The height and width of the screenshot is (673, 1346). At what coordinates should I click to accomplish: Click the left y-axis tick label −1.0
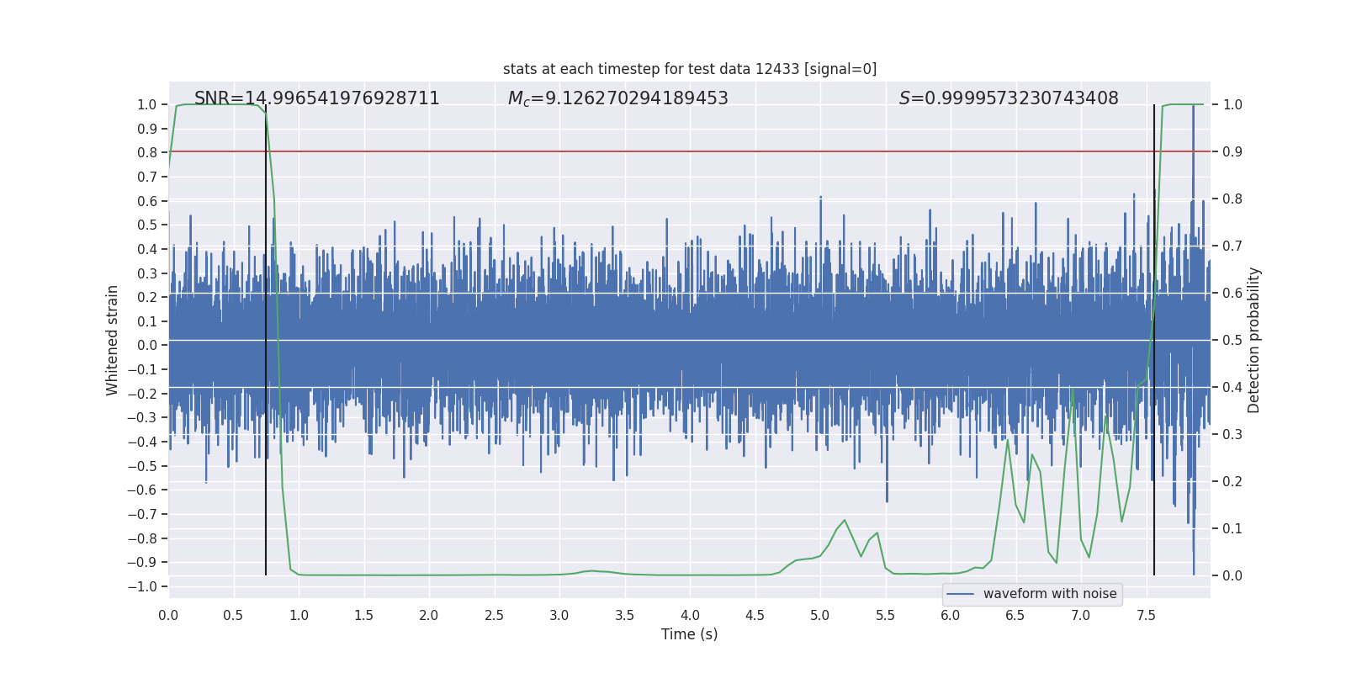142,586
